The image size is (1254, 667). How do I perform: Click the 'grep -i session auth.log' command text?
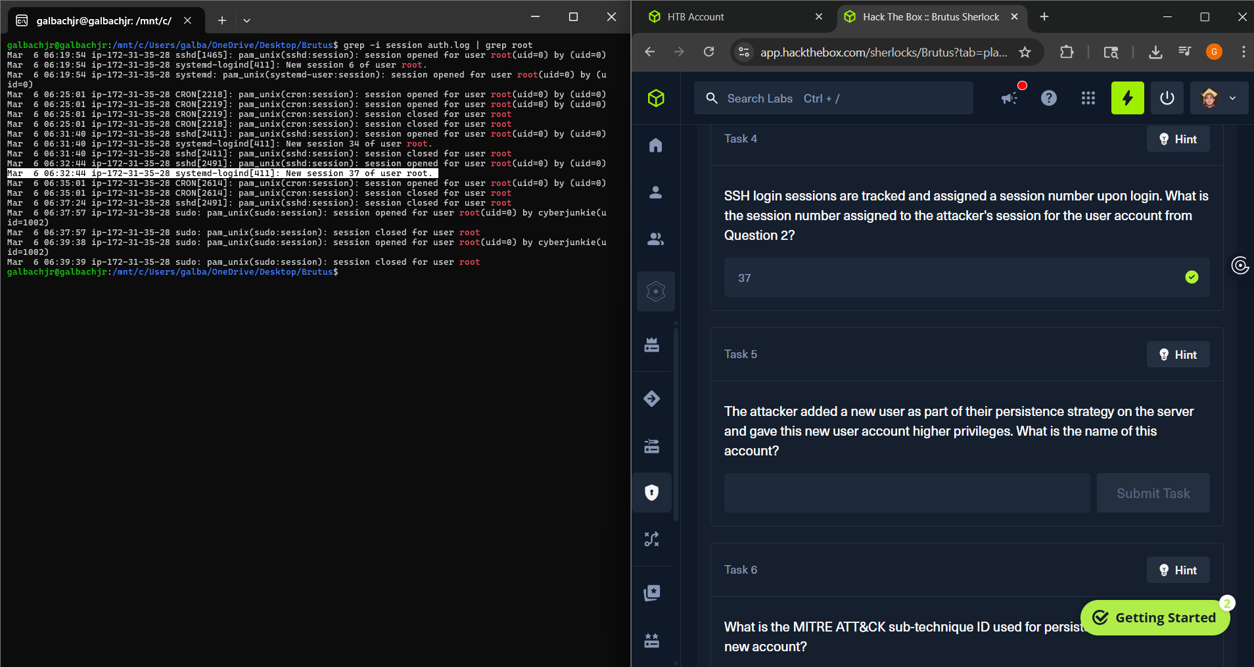coord(407,45)
